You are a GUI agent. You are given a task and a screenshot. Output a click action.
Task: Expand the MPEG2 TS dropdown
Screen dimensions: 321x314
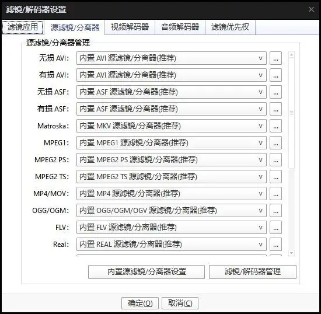coord(172,177)
